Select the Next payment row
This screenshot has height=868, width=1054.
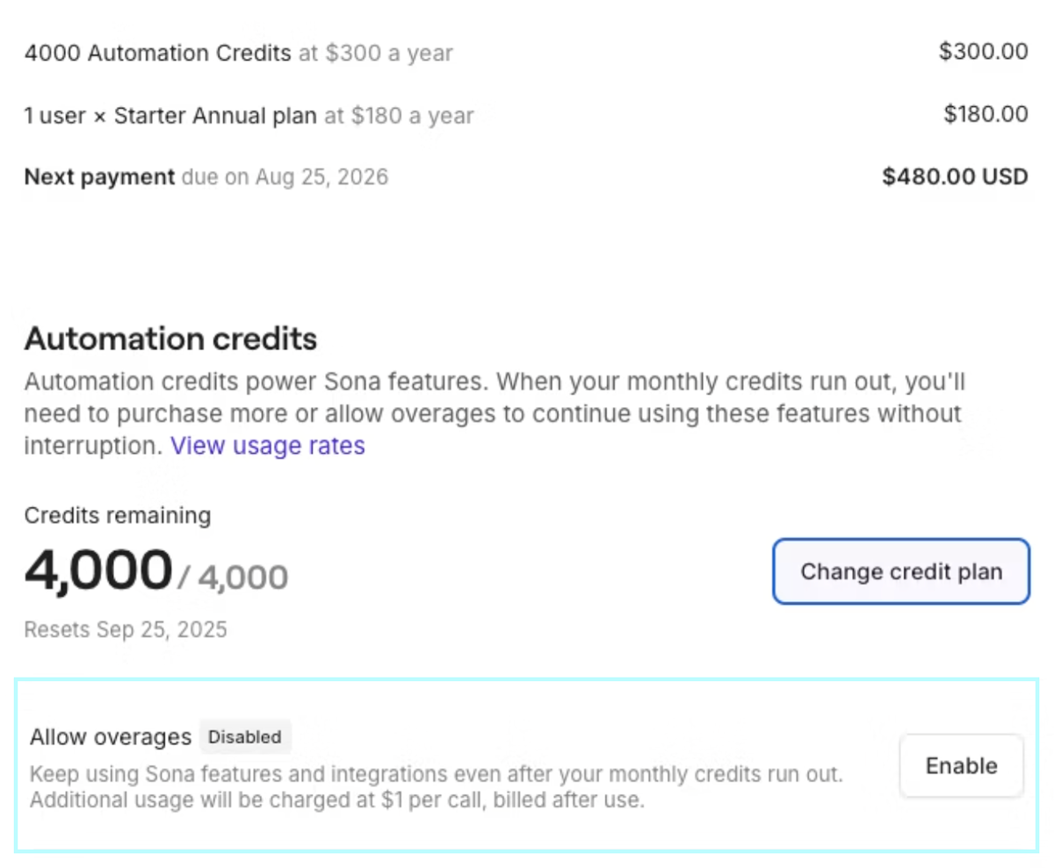click(98, 176)
